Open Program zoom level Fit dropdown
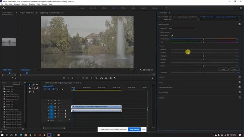The width and height of the screenshot is (244, 137). 38,70
